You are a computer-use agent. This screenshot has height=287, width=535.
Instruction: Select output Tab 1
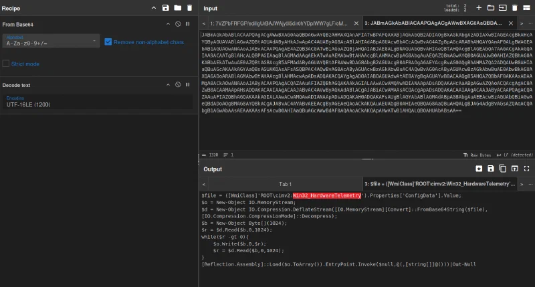[x=286, y=184]
